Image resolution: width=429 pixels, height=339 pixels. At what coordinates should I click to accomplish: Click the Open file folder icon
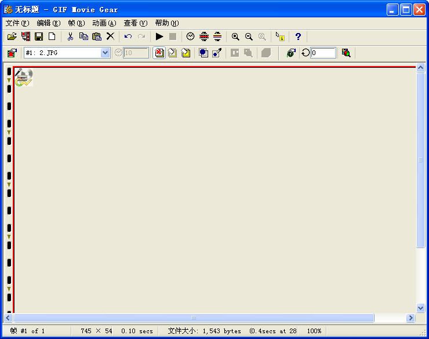click(x=12, y=37)
